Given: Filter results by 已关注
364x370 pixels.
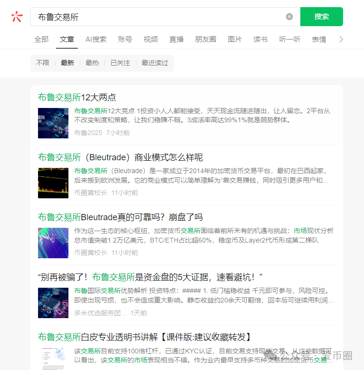Looking at the screenshot, I should tap(120, 63).
